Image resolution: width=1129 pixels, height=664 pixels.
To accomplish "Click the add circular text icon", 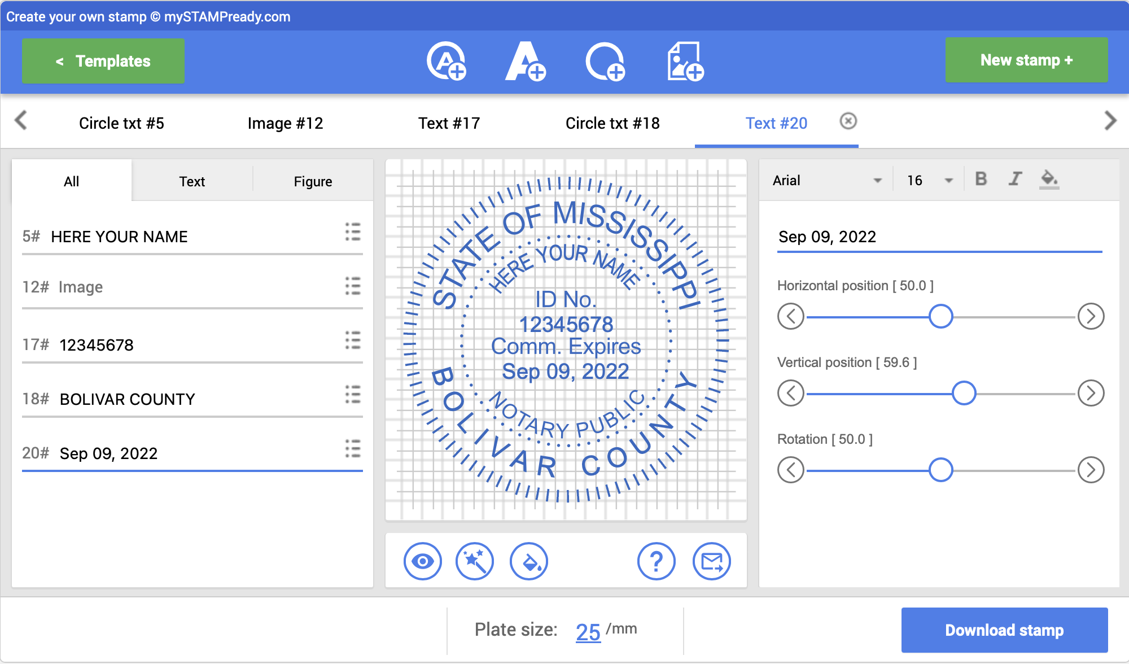I will coord(446,61).
